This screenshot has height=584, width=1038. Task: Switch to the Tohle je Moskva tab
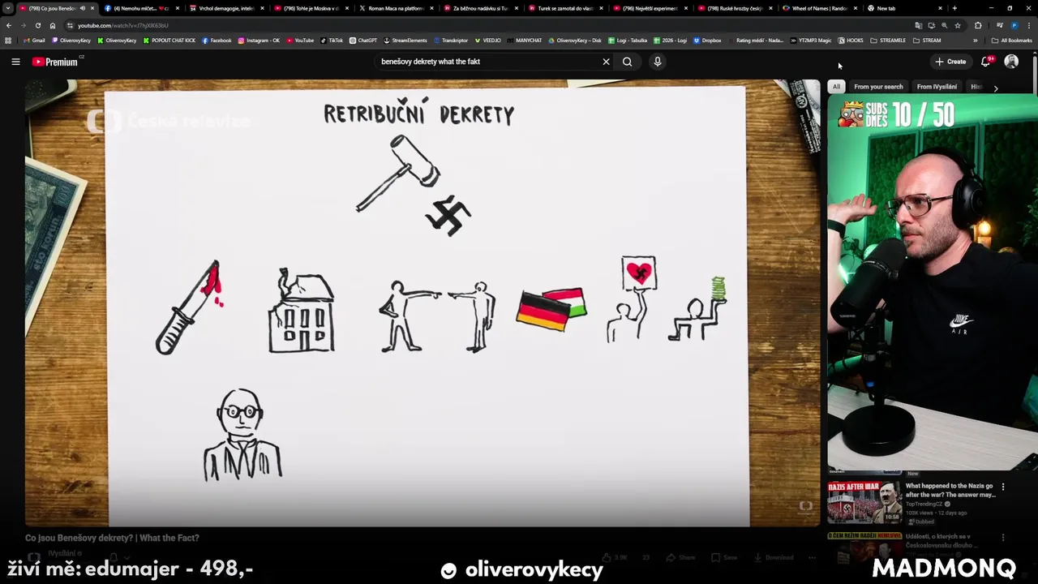click(311, 8)
